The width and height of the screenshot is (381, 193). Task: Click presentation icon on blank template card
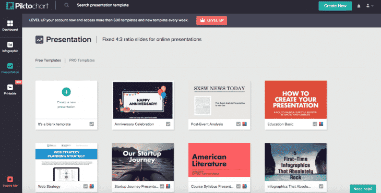click(x=92, y=124)
